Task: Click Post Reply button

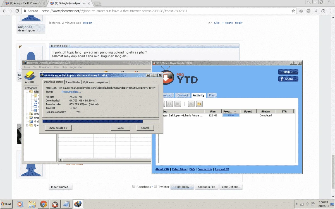Action: tap(182, 187)
